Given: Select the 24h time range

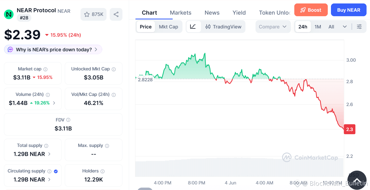Looking at the screenshot, I should pyautogui.click(x=303, y=27).
